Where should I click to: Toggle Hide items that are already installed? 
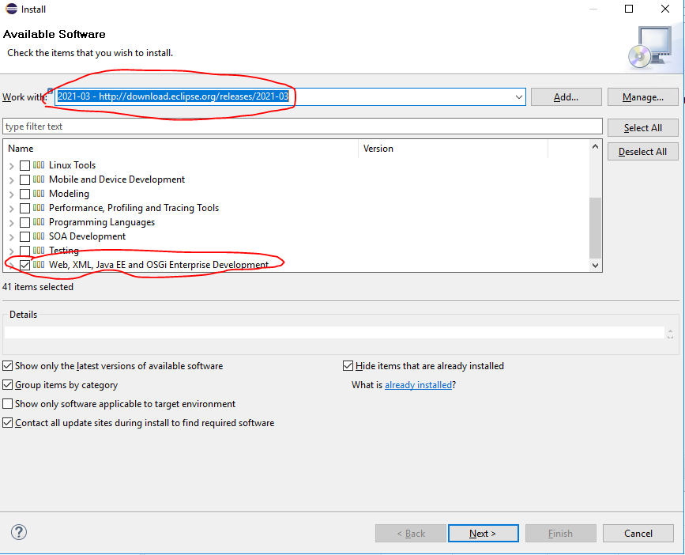point(348,366)
